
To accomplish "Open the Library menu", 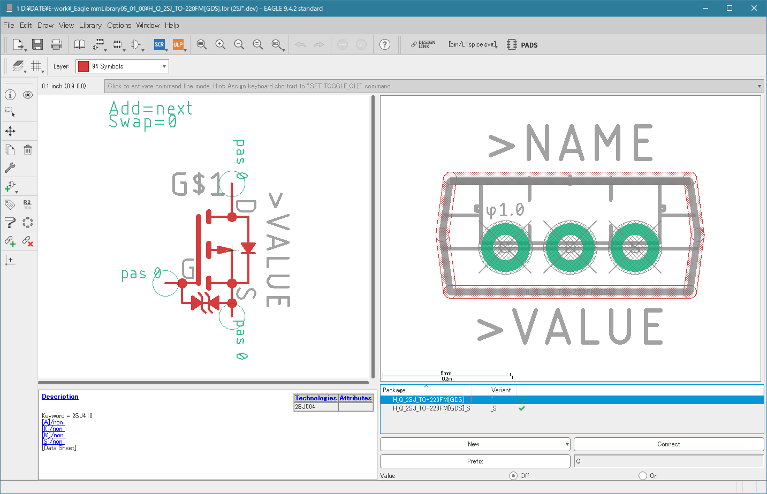I will point(90,25).
